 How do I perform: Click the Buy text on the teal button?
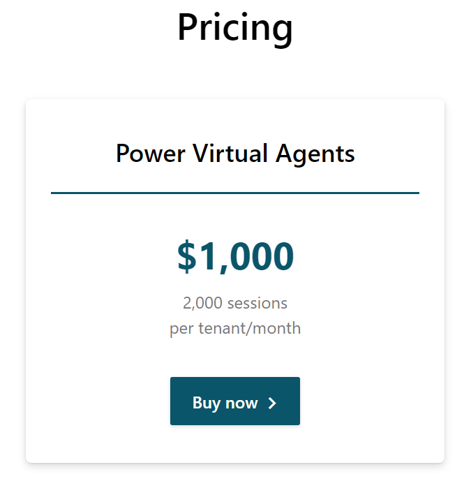[x=206, y=403]
